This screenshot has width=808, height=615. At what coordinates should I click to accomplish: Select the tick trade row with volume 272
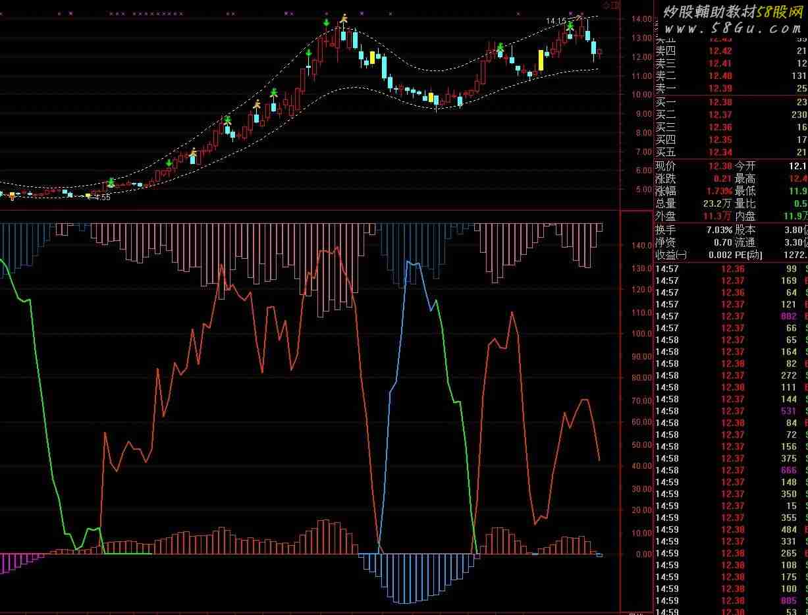[x=731, y=375]
